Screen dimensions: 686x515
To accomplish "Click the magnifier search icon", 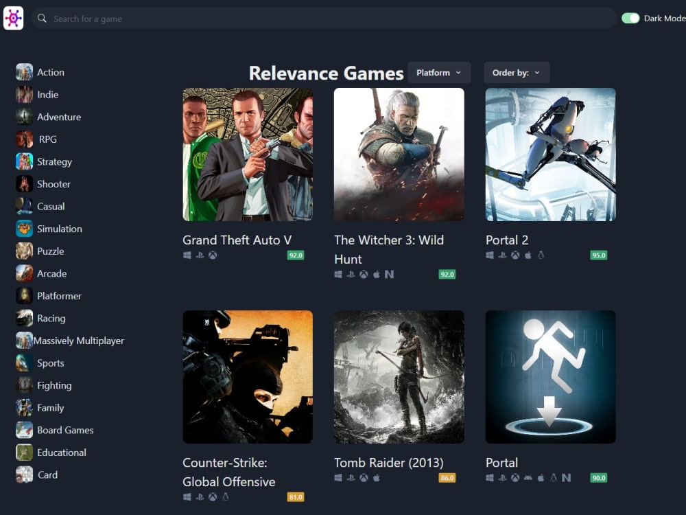I will (x=42, y=19).
